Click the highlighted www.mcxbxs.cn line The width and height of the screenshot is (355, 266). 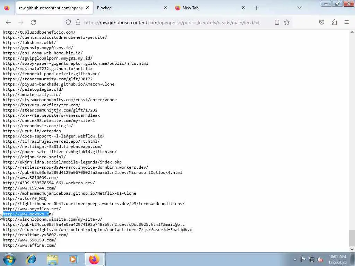[28, 214]
